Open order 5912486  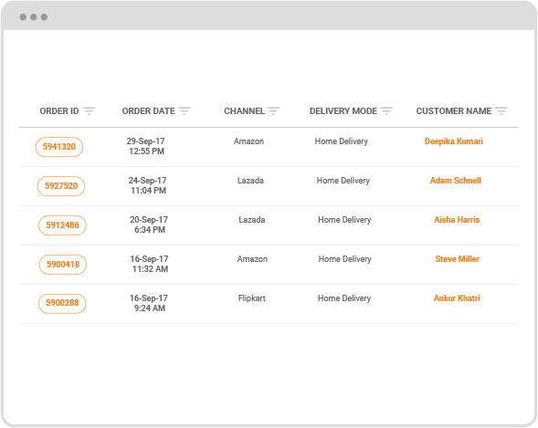62,225
